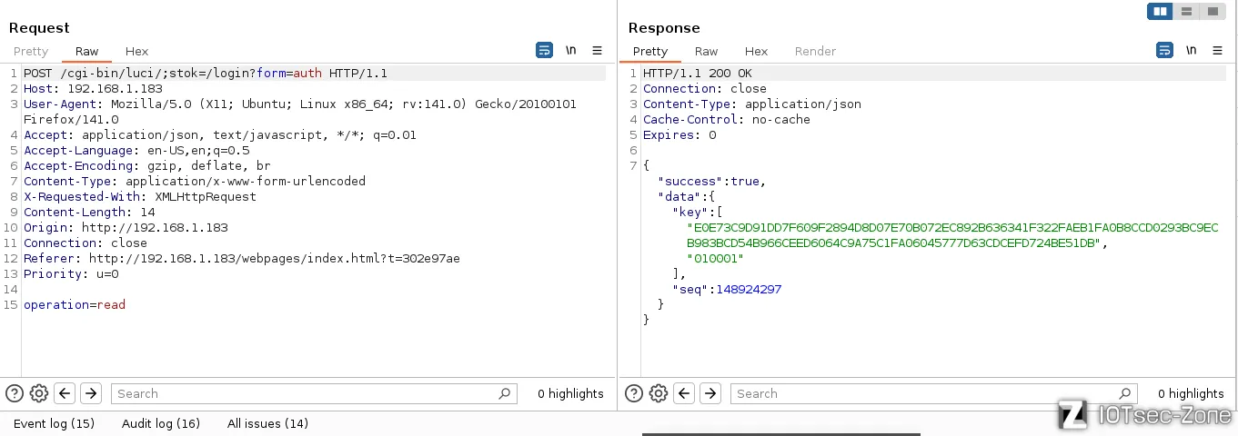Click magnifier icon in Response search box
1238x436 pixels.
(x=1124, y=393)
